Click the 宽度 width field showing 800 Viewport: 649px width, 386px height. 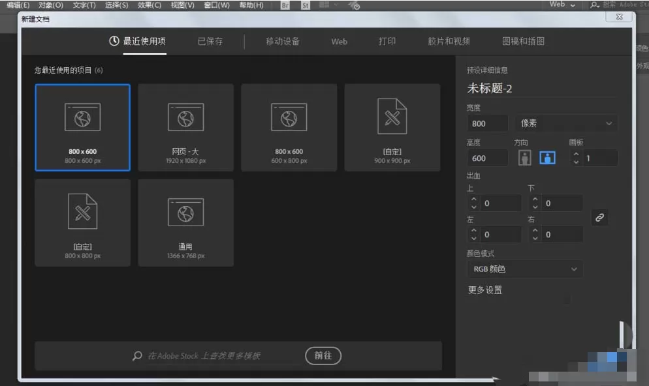487,124
